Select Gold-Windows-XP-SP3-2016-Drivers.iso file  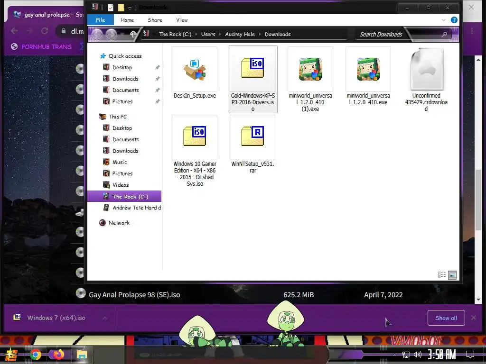(252, 79)
